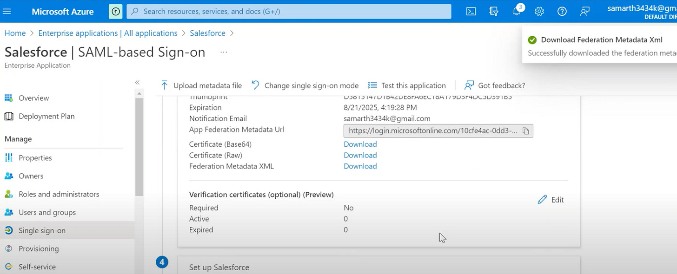677x274 pixels.
Task: Open Properties under Manage
Action: point(35,158)
